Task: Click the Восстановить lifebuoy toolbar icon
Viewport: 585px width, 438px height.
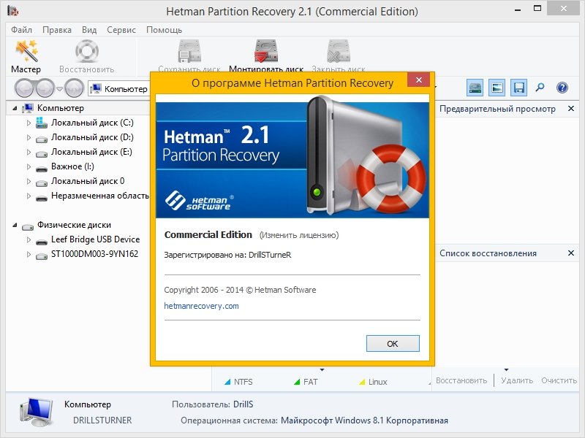Action: coord(86,51)
